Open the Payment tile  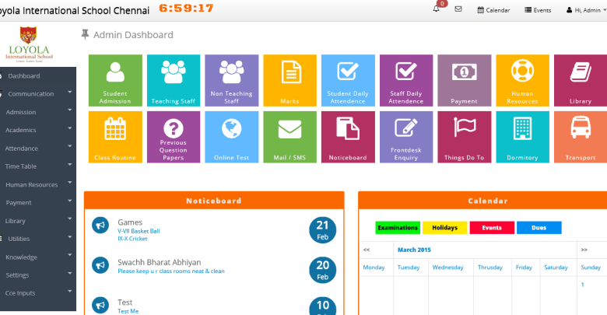coord(464,81)
